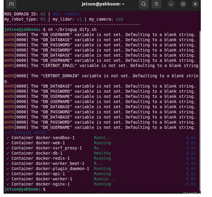This screenshot has height=197, width=212.
Task: Click the my_robot_type value M1
Action: (x=43, y=19)
